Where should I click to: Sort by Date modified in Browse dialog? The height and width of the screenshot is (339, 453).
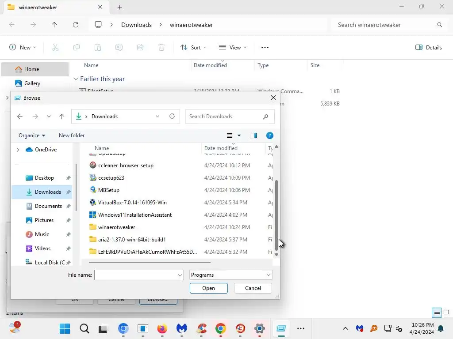(221, 148)
